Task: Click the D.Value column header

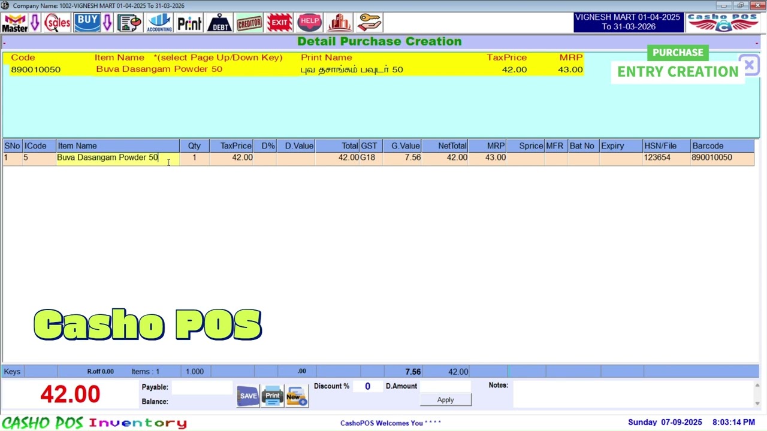Action: click(296, 146)
